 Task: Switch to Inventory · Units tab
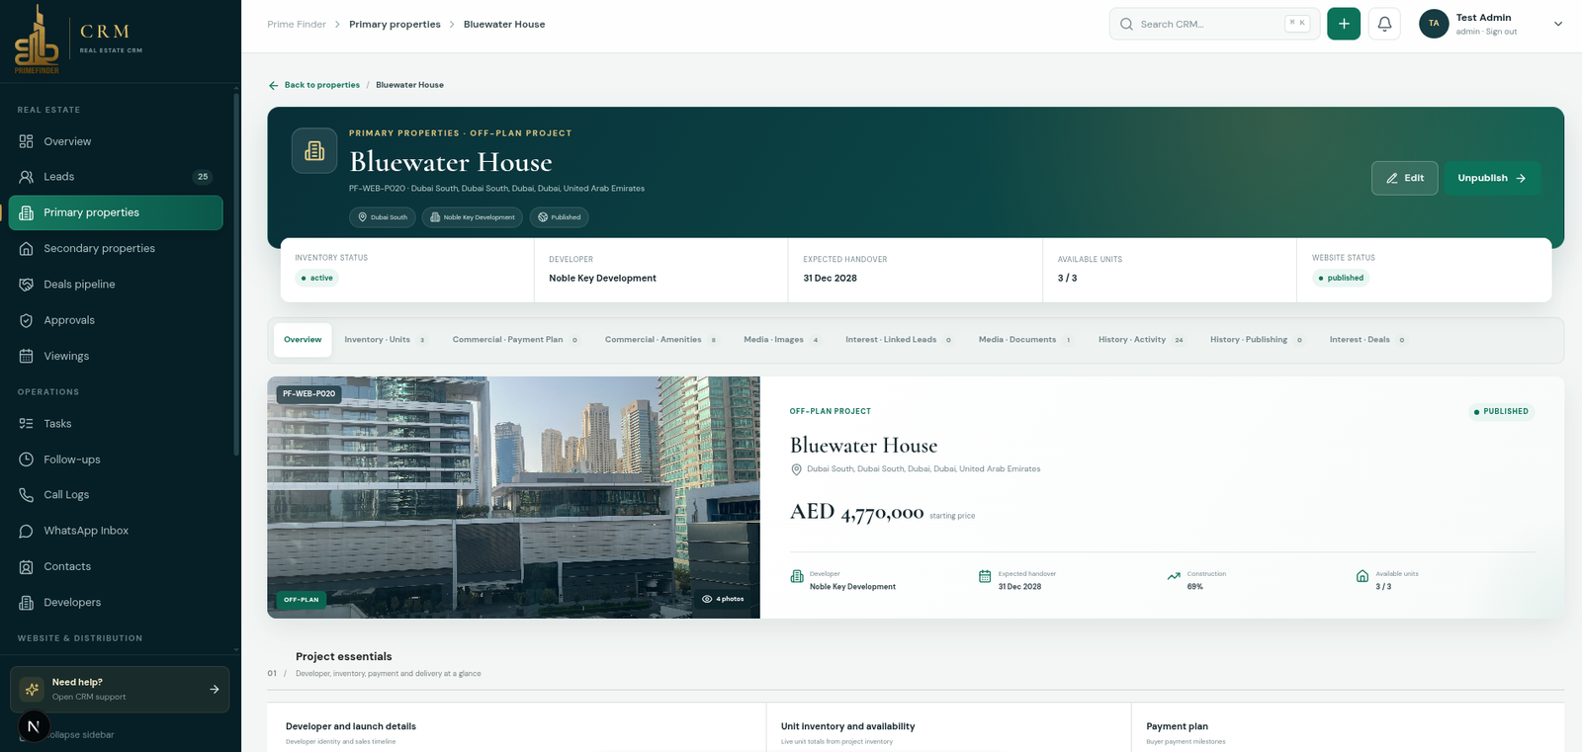click(x=386, y=340)
